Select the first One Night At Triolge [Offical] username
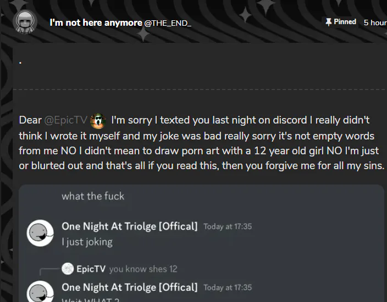387x302 pixels. point(130,226)
